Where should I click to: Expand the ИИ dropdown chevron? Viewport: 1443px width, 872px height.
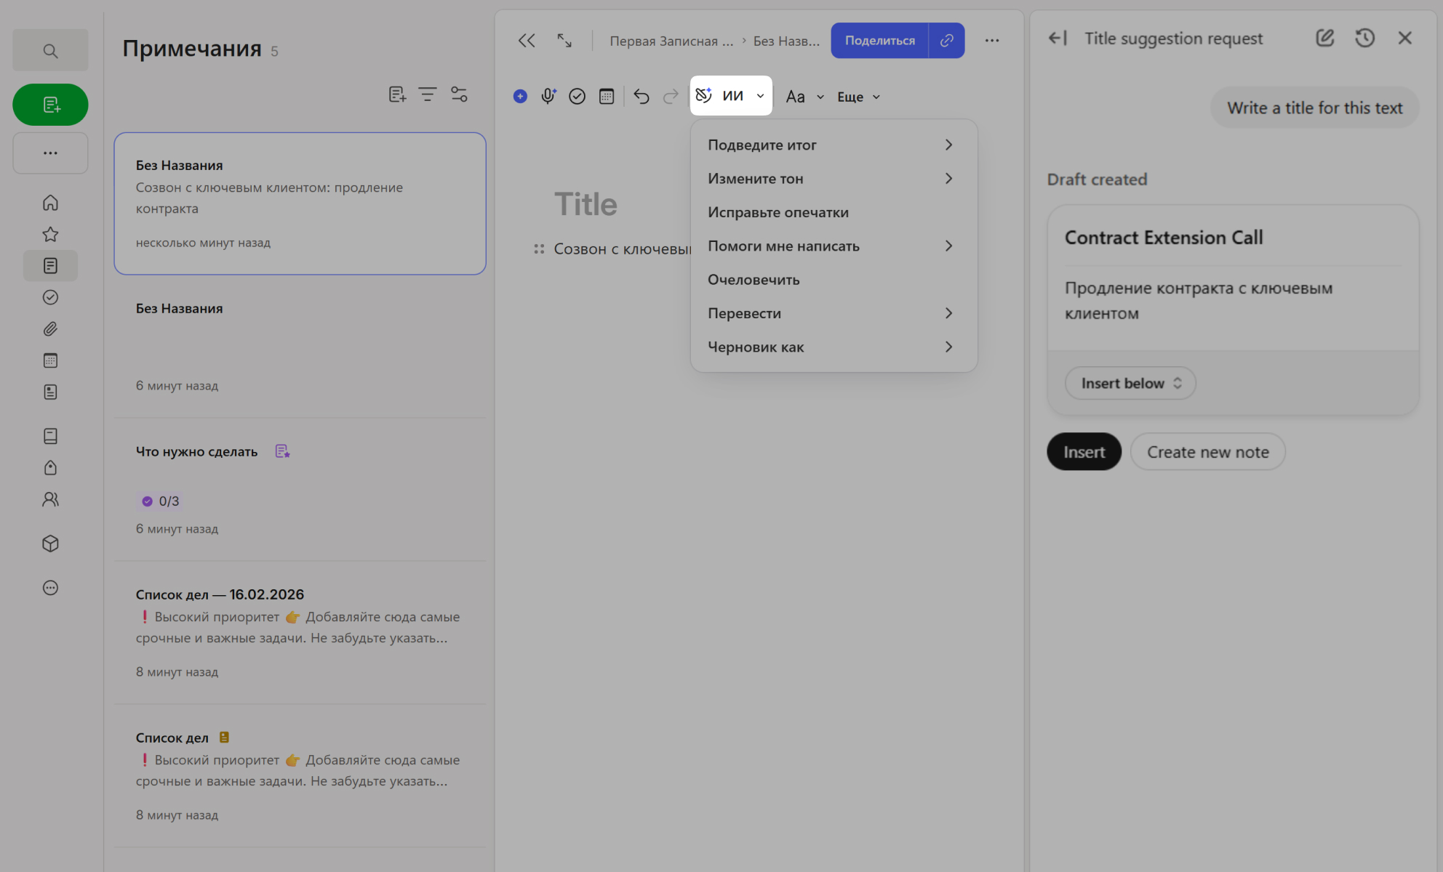[x=759, y=96]
